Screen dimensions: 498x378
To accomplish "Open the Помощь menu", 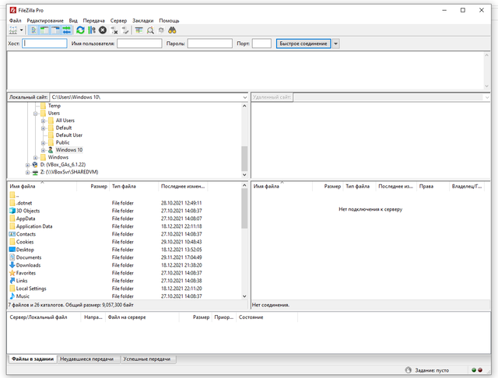I will [169, 21].
